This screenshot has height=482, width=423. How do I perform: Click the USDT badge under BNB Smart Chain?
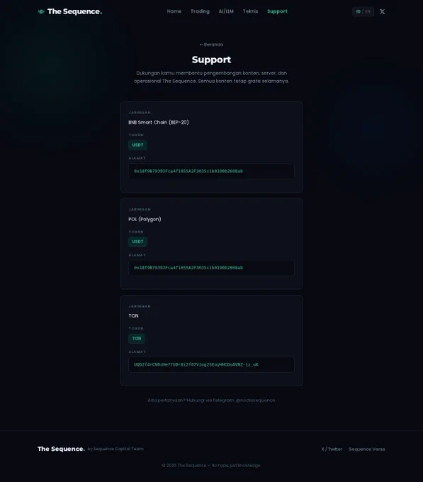coord(137,145)
